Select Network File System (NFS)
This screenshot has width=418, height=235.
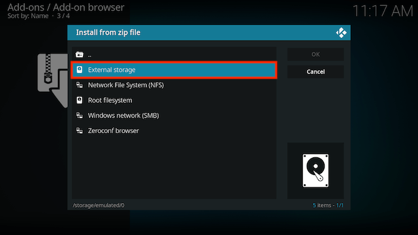click(174, 85)
